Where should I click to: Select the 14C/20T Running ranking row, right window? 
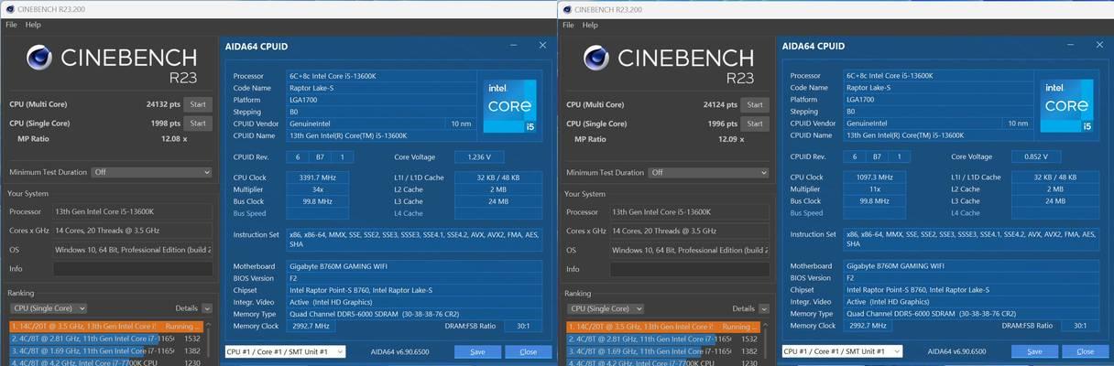coord(662,326)
